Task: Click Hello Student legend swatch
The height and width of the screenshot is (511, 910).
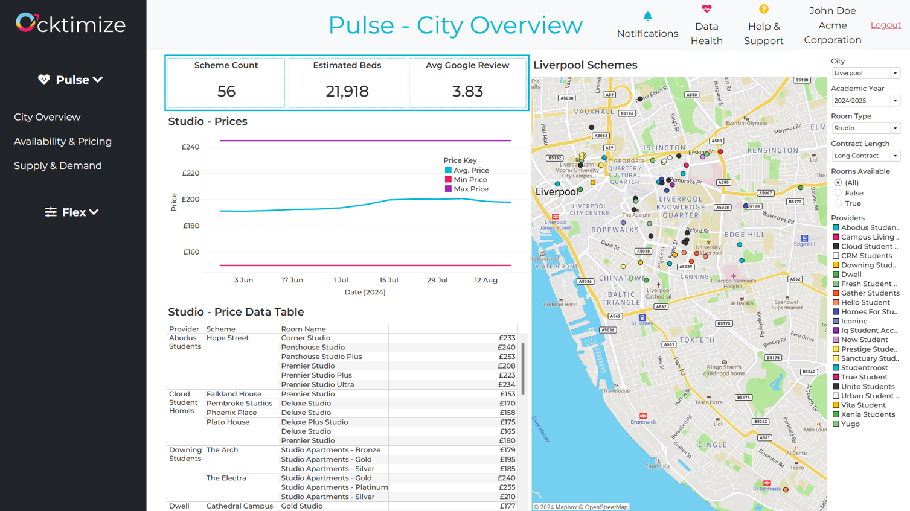Action: pos(836,302)
